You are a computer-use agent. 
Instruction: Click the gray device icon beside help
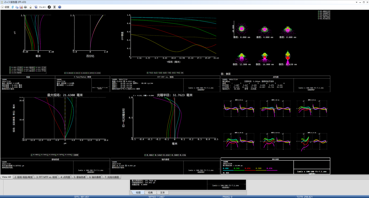tap(55, 7)
